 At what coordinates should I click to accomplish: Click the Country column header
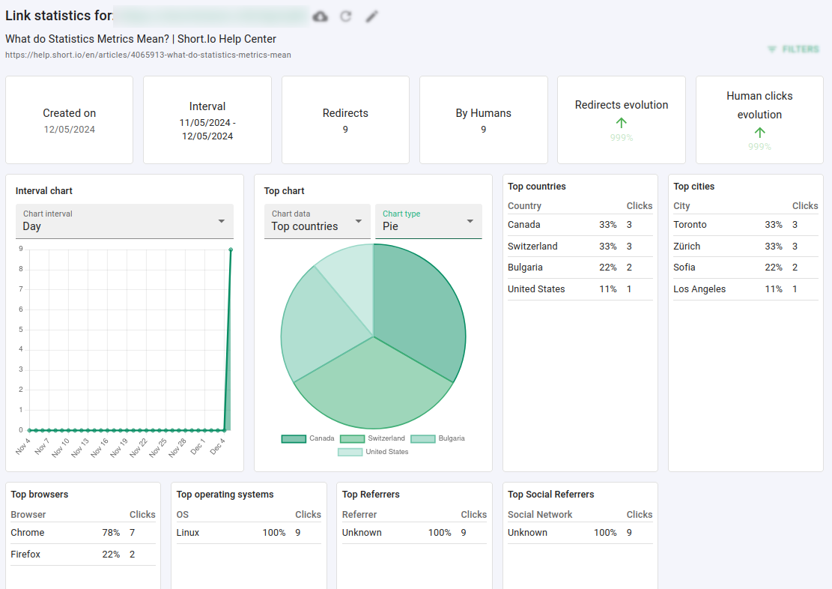[524, 206]
